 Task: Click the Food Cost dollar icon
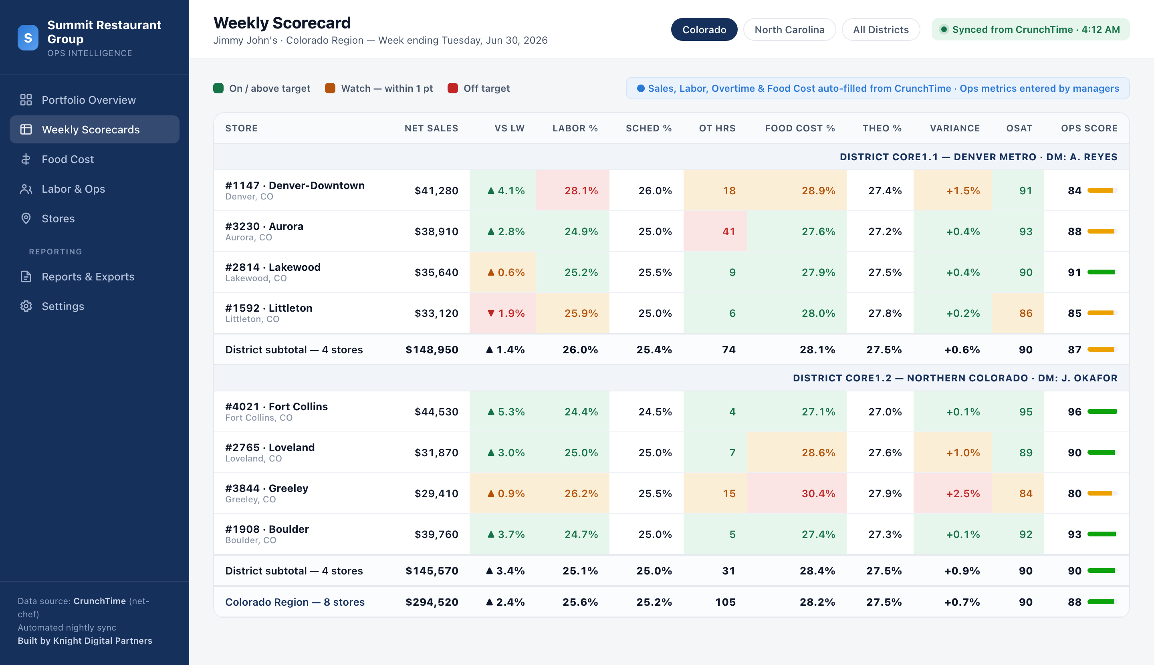26,159
